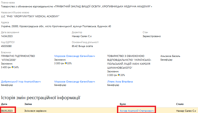Viewport: 198px width, 113px height.
Task: Click the Дата column header
Action: (x=4, y=104)
